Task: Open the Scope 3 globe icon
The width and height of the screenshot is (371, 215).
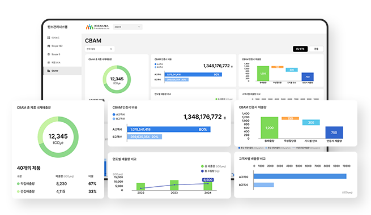Action: pos(49,54)
